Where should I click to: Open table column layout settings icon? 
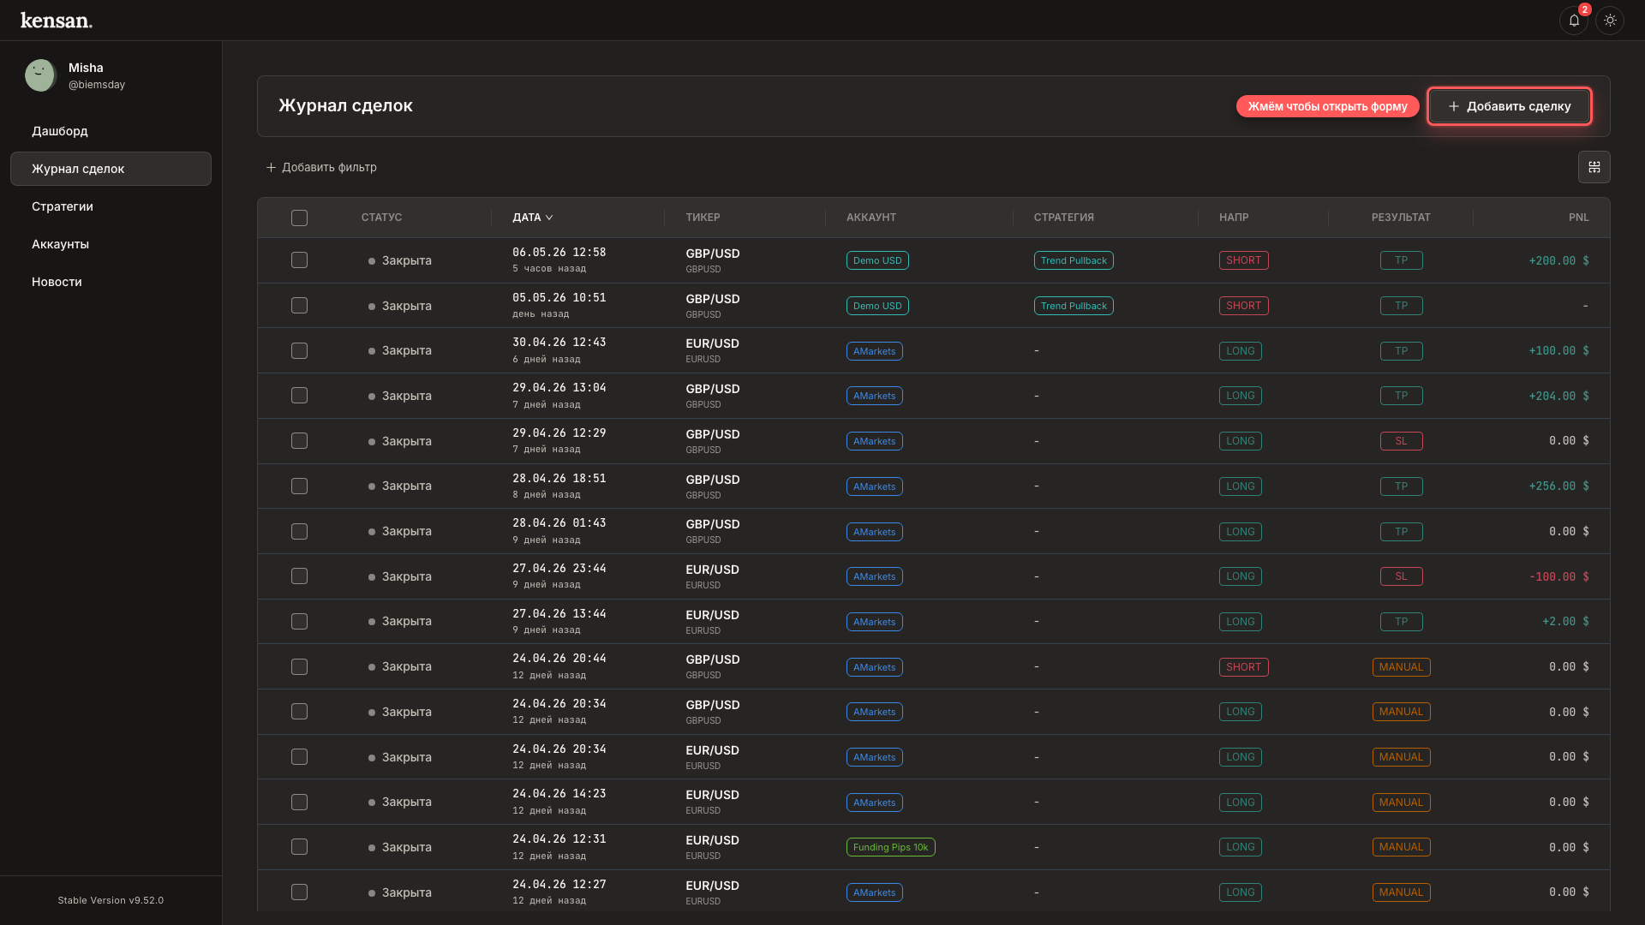click(1594, 167)
